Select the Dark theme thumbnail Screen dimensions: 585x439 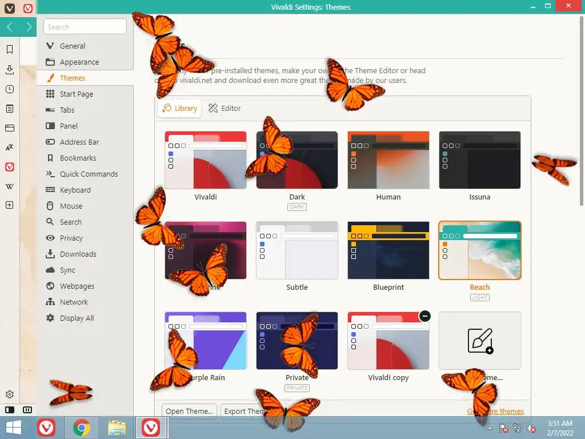click(x=297, y=160)
